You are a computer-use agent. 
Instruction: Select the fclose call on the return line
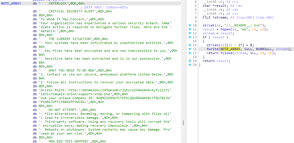pyautogui.click(x=248, y=53)
